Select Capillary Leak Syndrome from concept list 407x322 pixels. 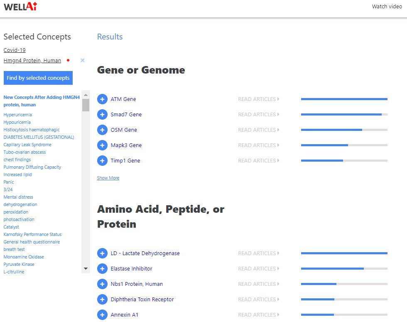pyautogui.click(x=27, y=145)
